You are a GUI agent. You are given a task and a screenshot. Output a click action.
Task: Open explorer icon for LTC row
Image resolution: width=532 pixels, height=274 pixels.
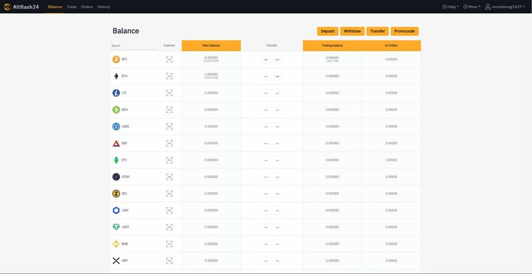coord(170,93)
